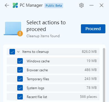Uncheck the System logs checkbox

point(20,88)
